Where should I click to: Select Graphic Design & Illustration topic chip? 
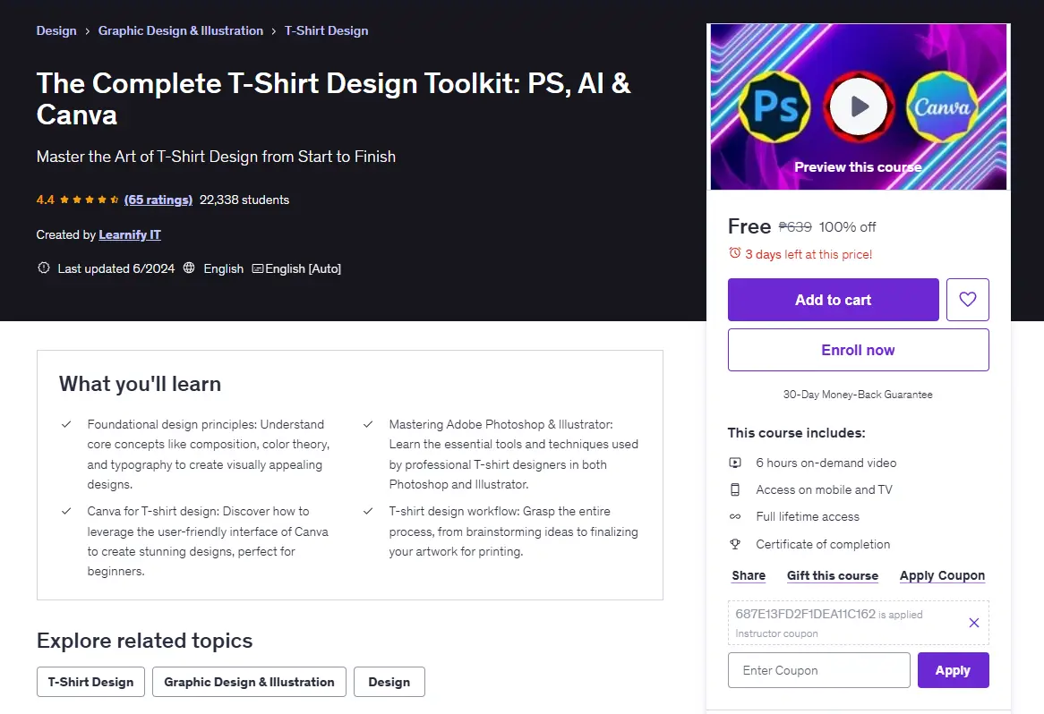(x=249, y=682)
